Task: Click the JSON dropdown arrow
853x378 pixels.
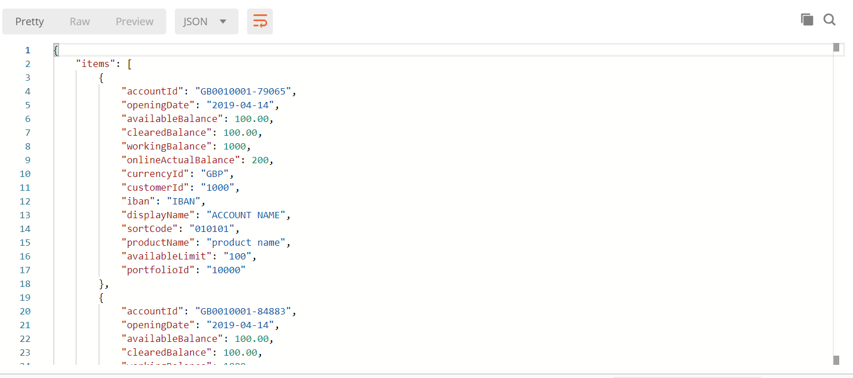Action: click(224, 22)
